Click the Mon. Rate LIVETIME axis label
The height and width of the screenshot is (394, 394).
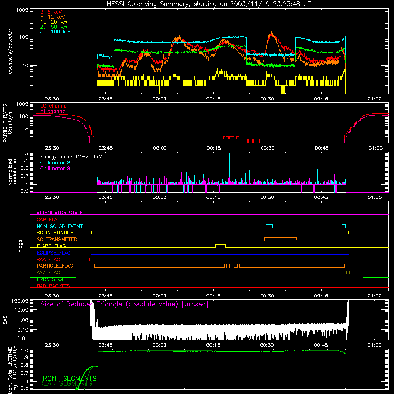point(12,369)
